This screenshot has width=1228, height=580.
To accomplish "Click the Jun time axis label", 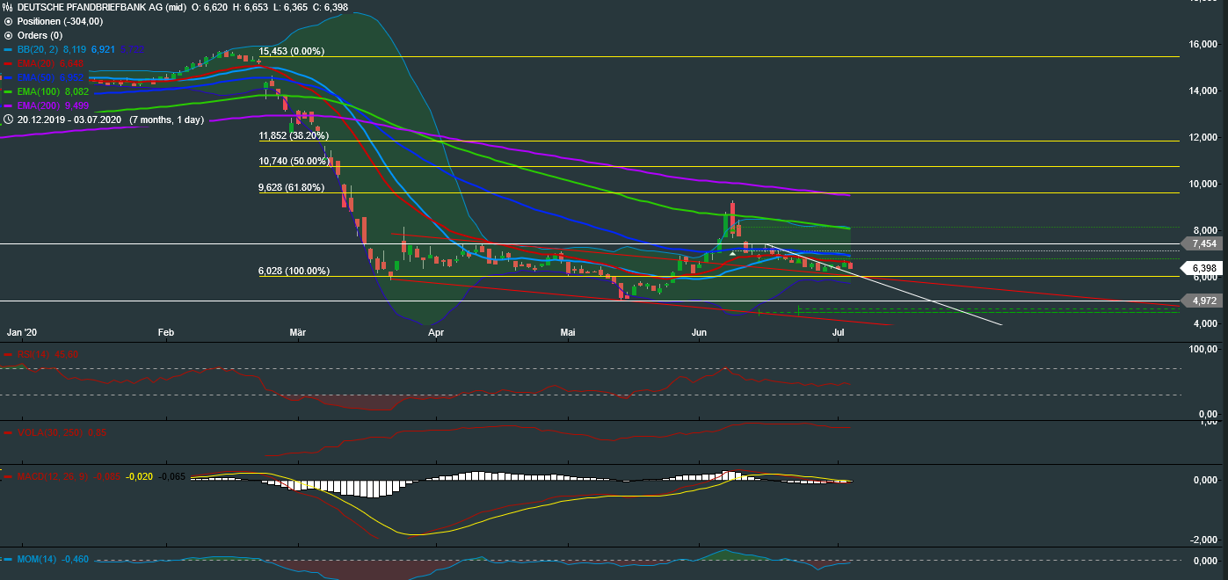I will (x=700, y=333).
